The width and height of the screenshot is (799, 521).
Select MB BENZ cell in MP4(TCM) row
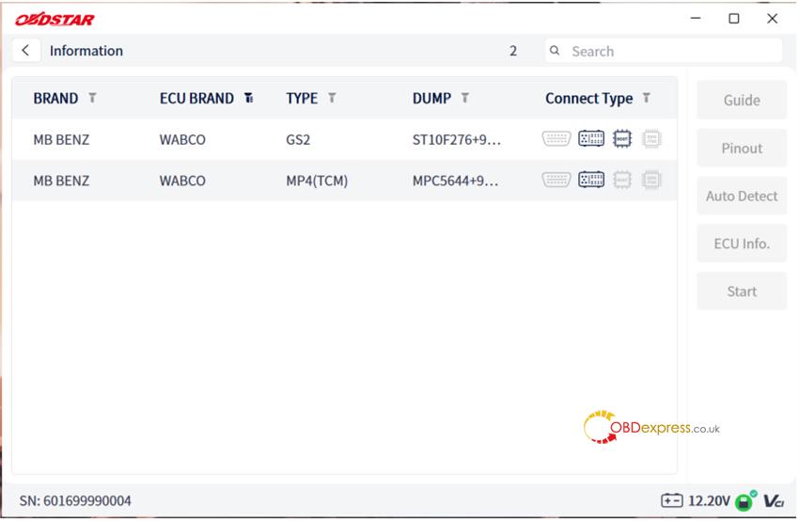coord(61,181)
